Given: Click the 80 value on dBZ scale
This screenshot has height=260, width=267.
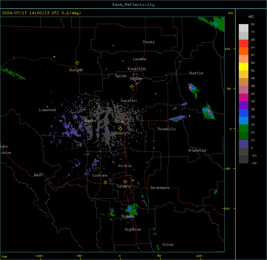Looking at the screenshot, I should point(253,24).
